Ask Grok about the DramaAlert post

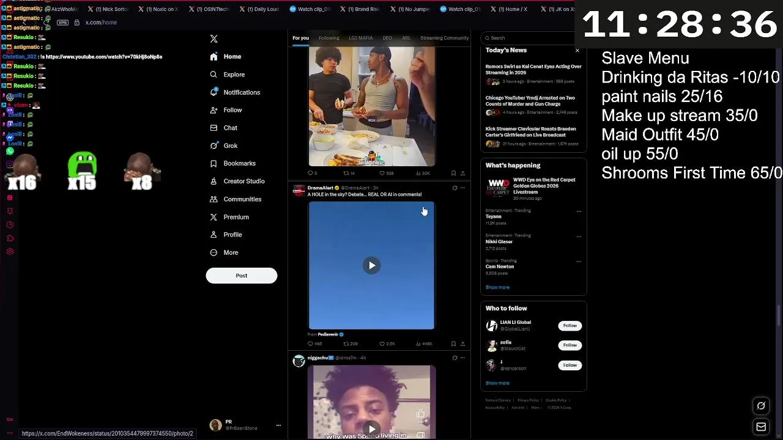coord(455,188)
